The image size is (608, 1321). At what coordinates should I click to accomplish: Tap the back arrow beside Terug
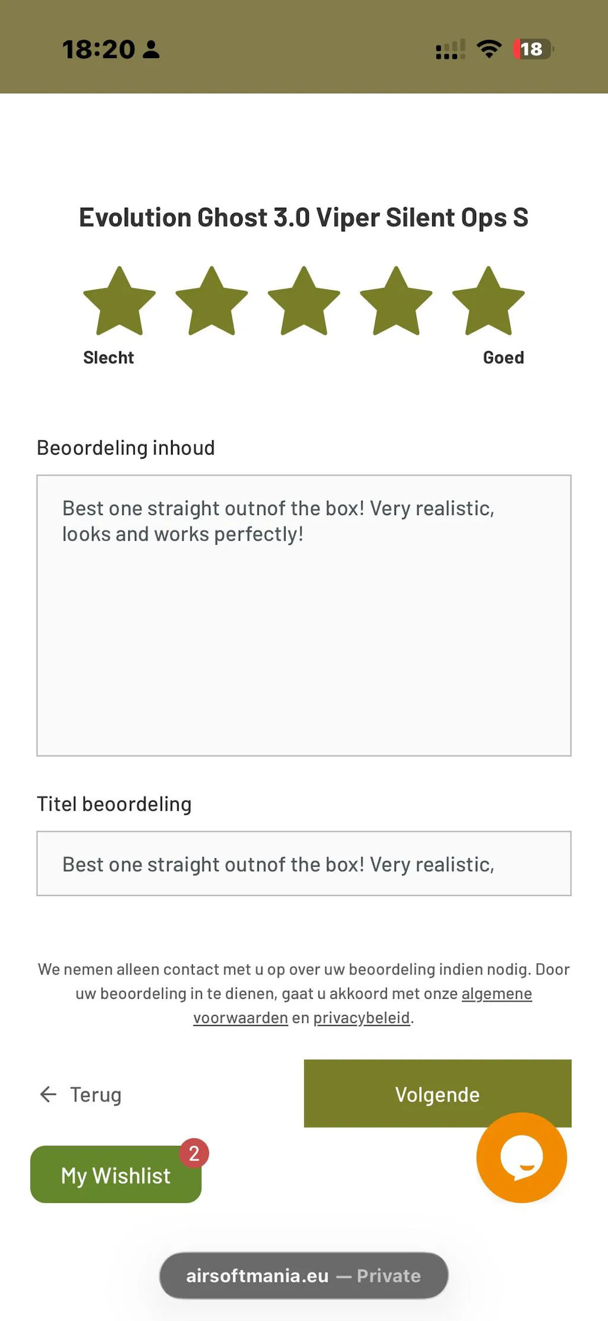pyautogui.click(x=48, y=1094)
